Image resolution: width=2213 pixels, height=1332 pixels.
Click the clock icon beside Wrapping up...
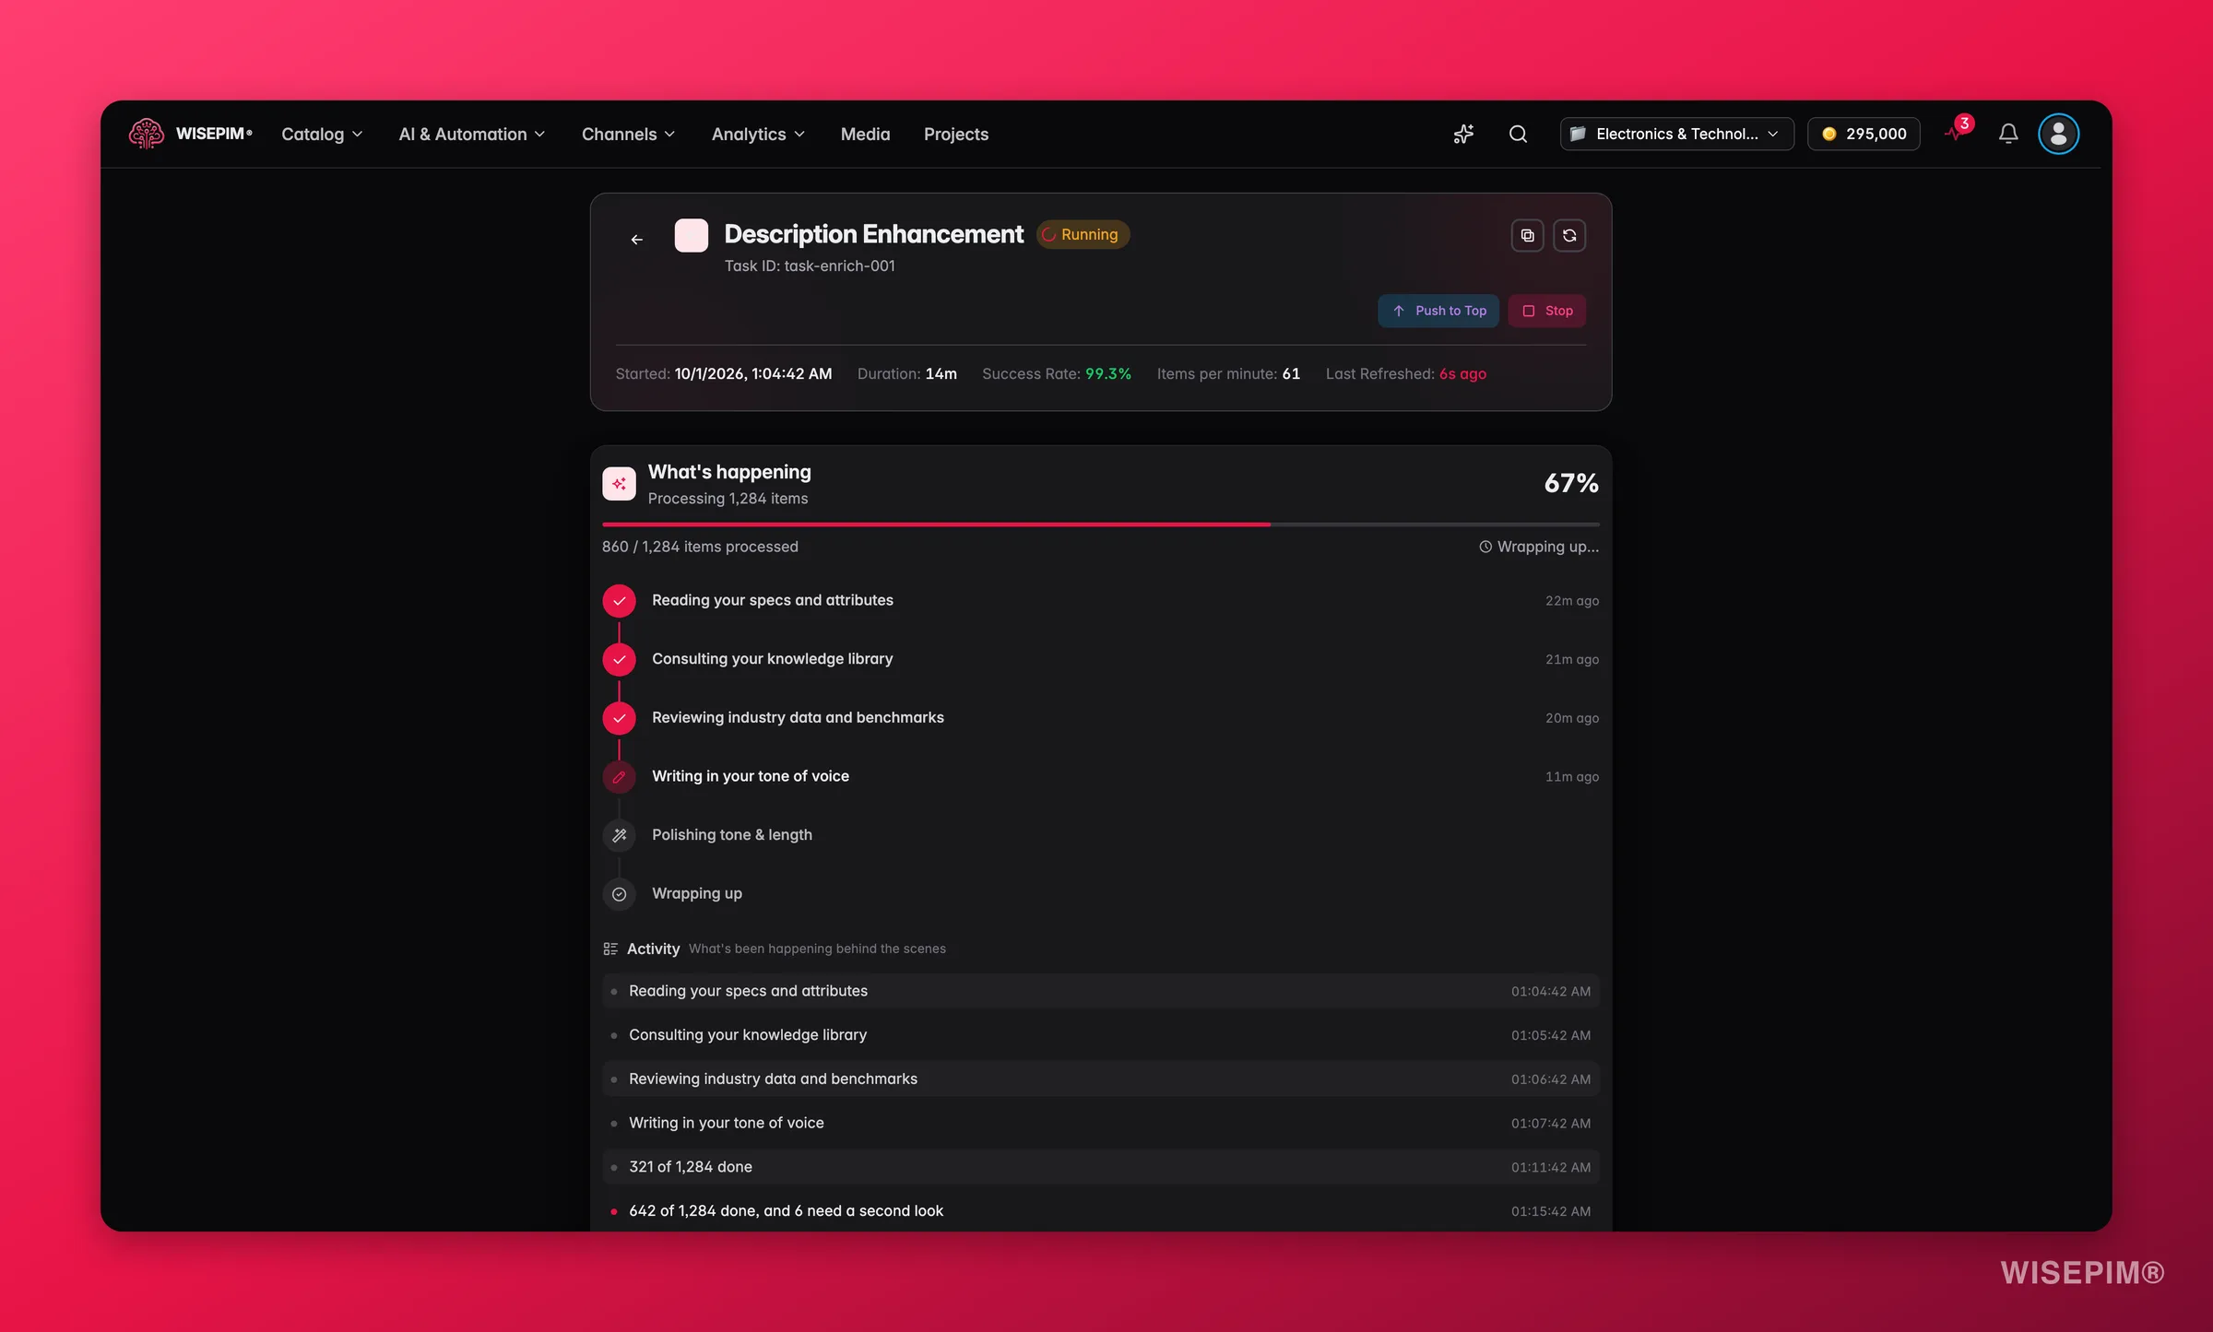(1485, 547)
